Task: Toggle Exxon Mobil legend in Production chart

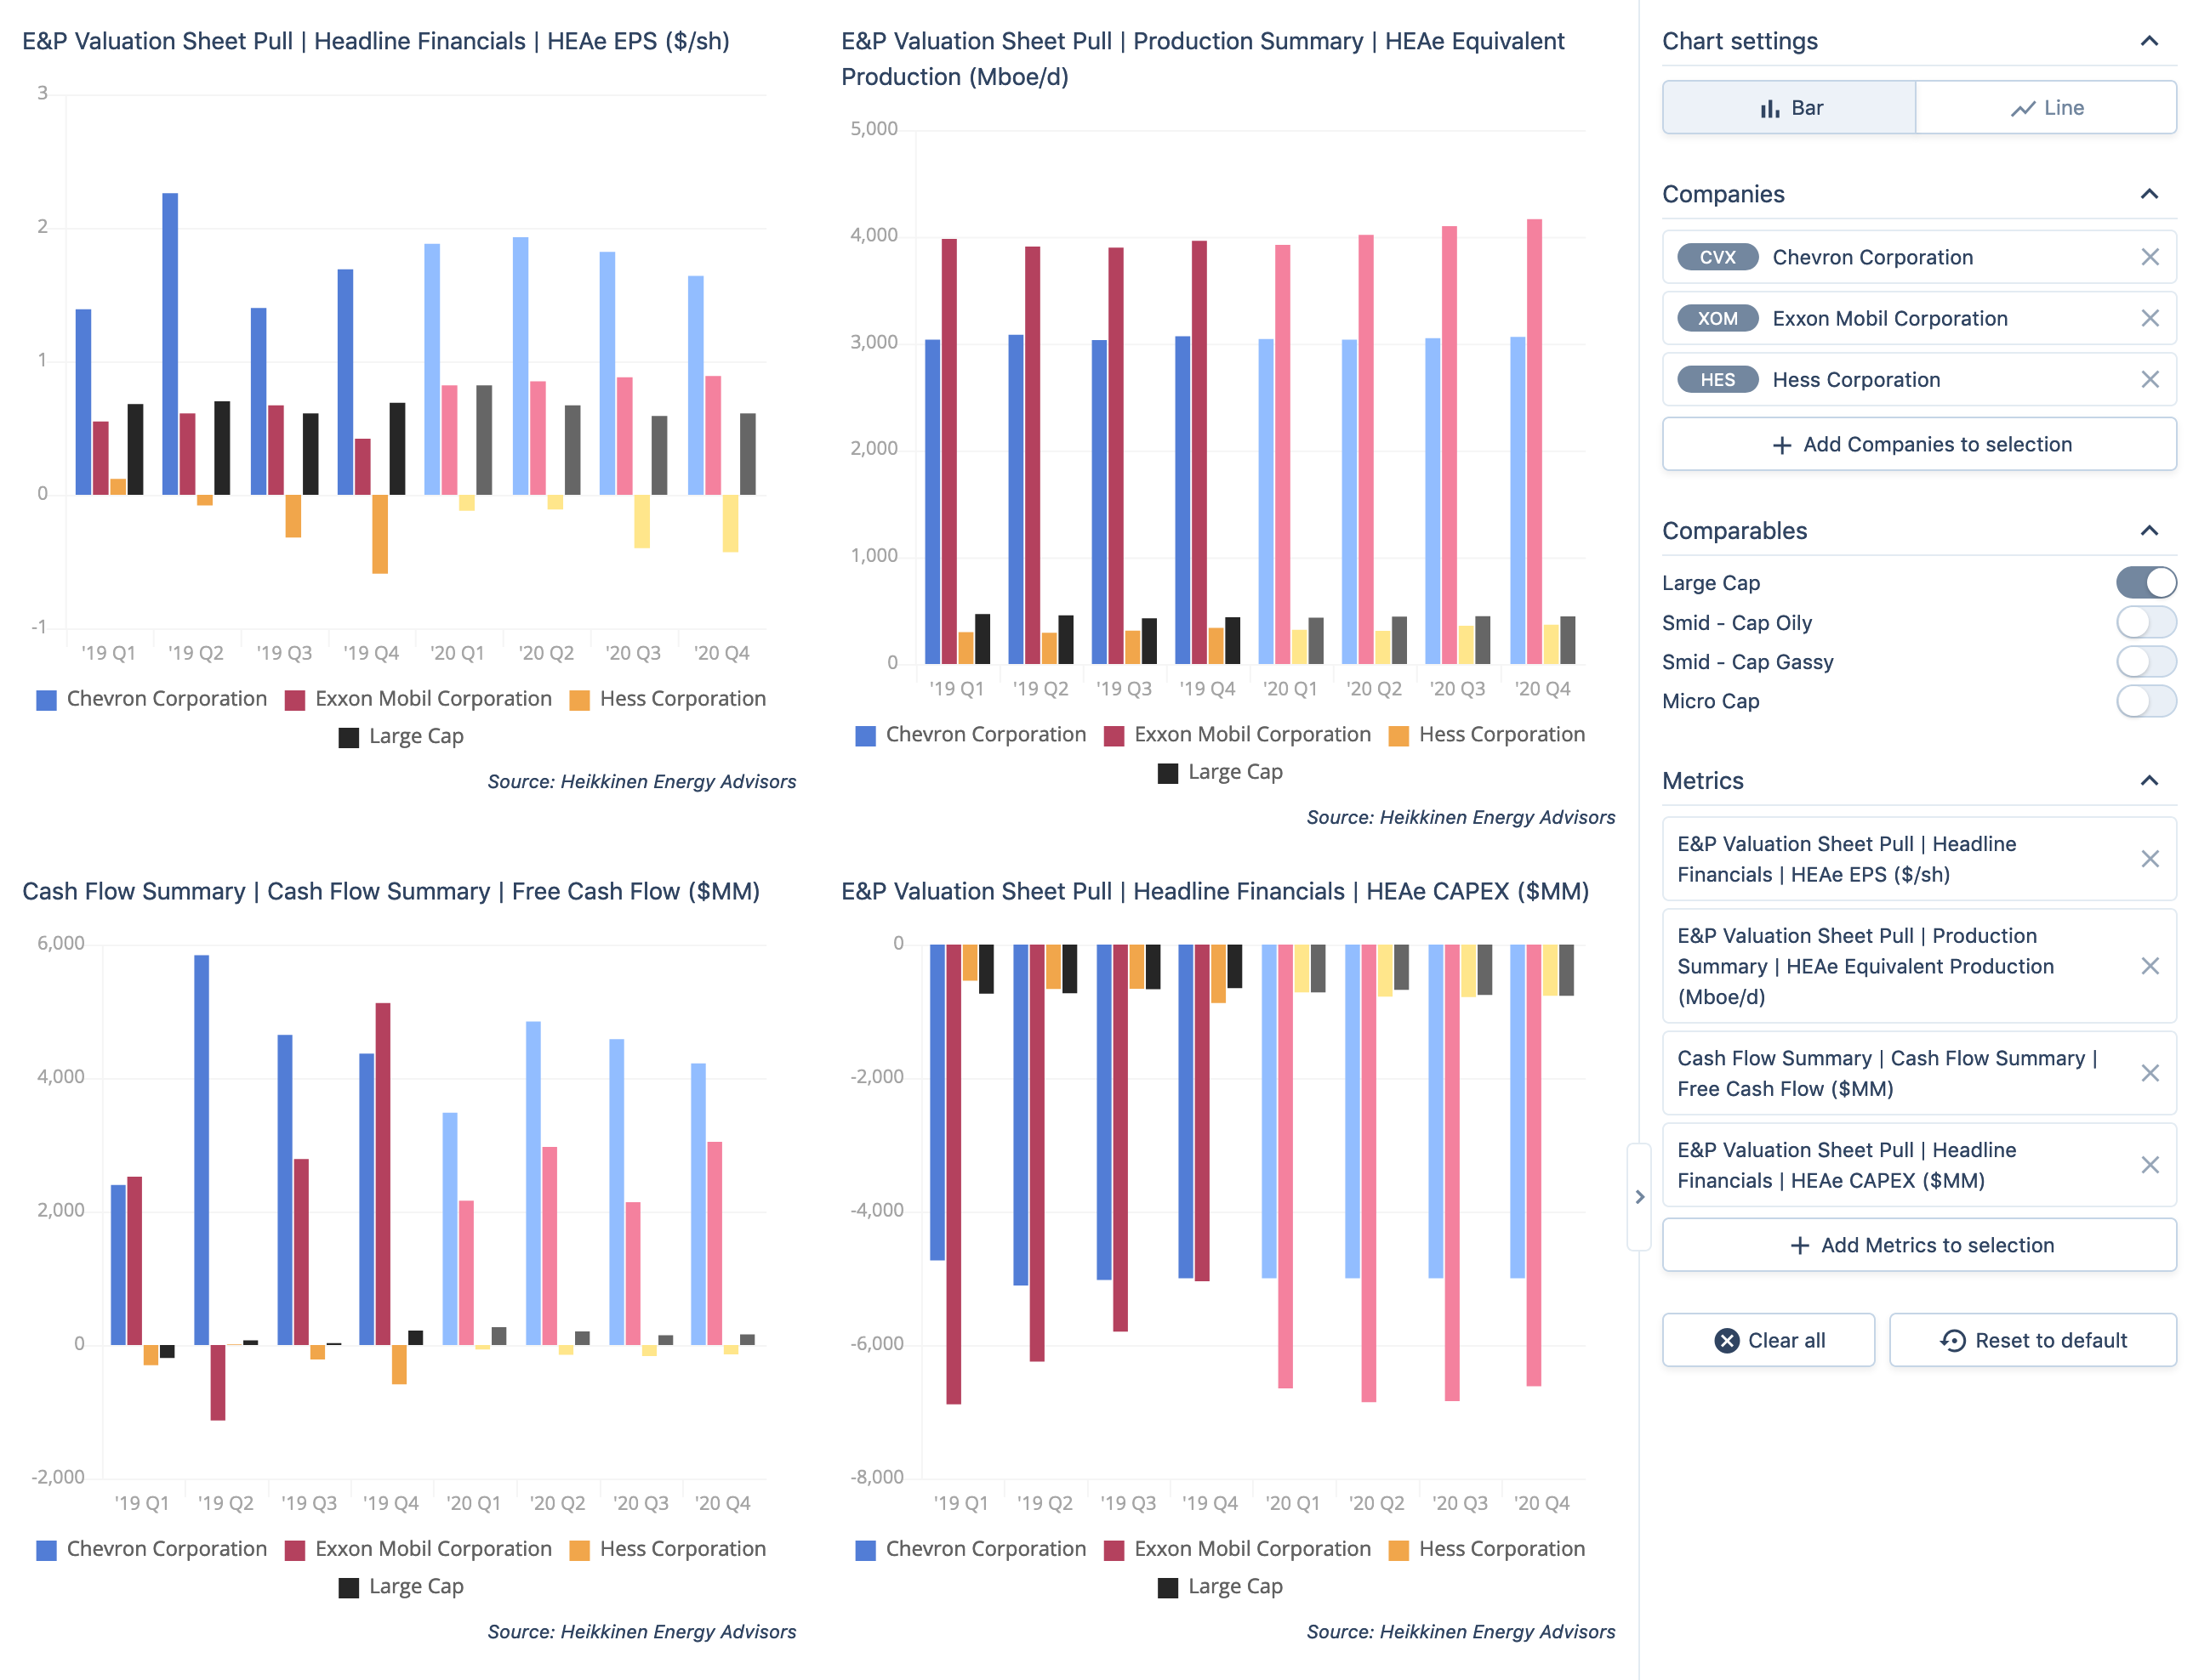Action: tap(1238, 735)
